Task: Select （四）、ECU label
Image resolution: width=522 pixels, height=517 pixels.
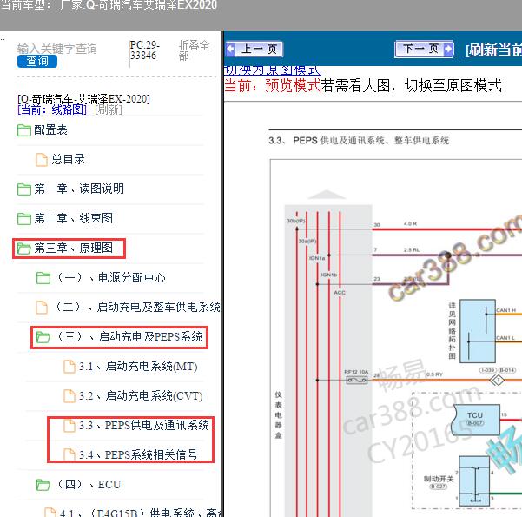Action: (89, 484)
